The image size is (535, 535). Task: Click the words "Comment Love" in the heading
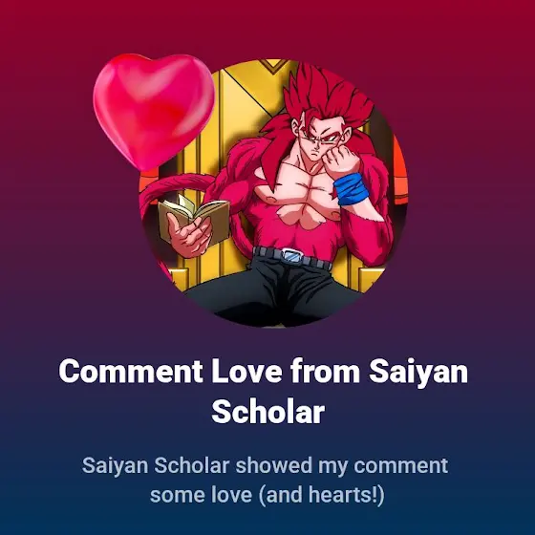[170, 372]
